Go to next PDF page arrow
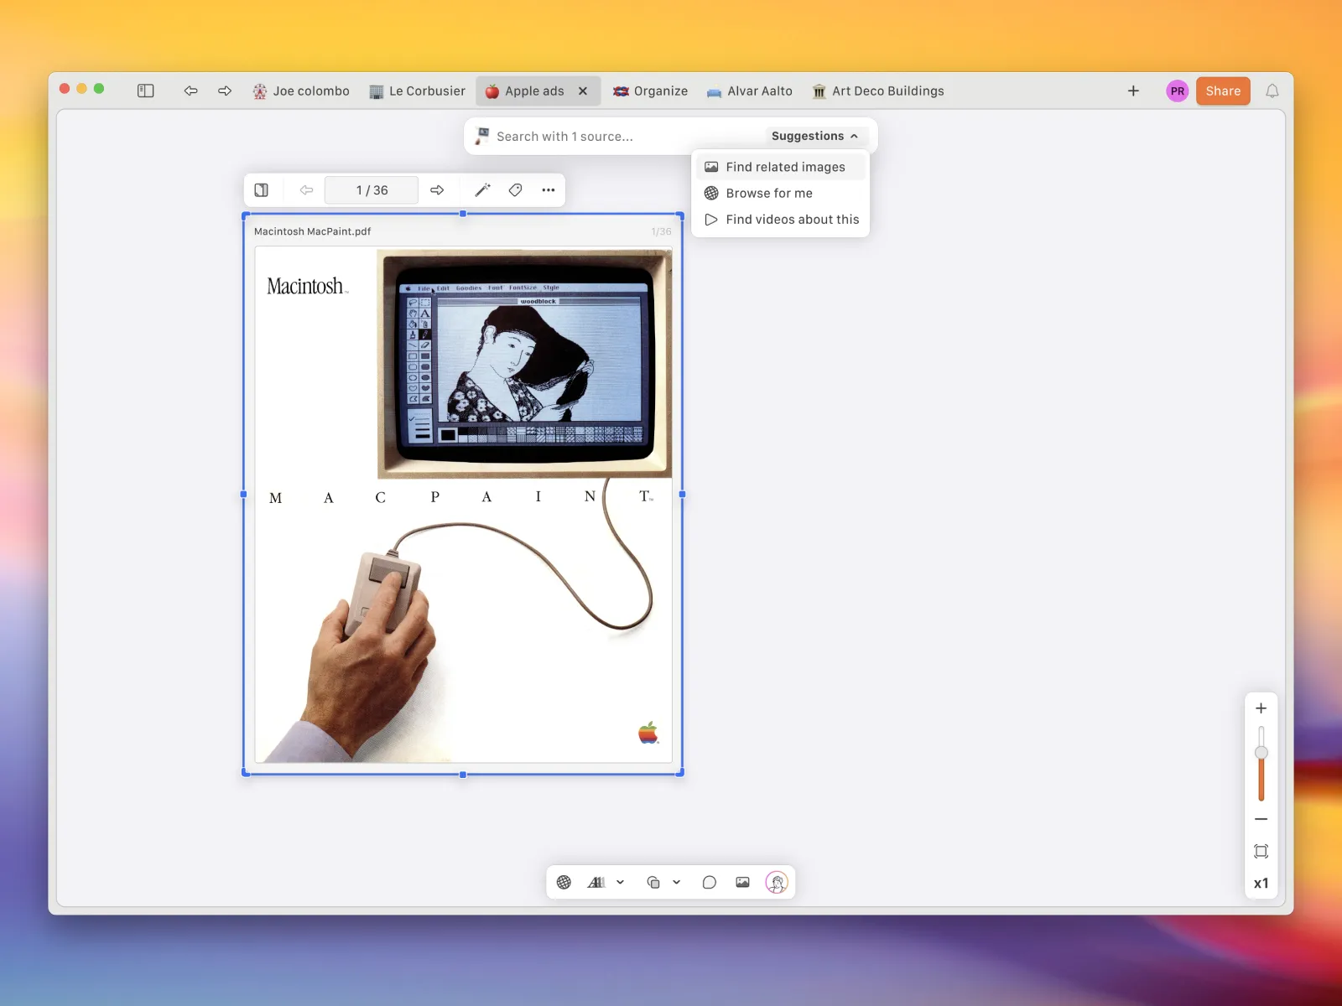The height and width of the screenshot is (1006, 1342). pos(437,190)
